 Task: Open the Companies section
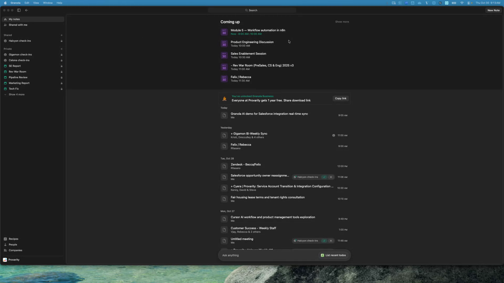[15, 250]
